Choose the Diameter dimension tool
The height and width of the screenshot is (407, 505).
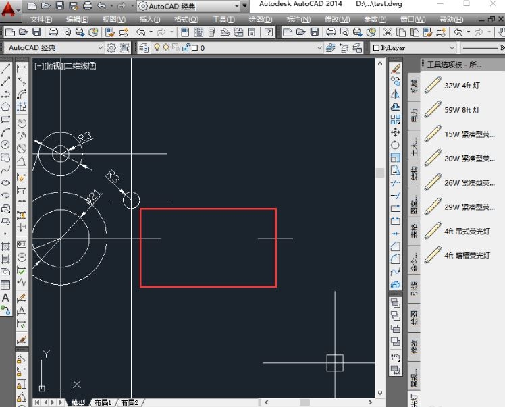coord(22,148)
